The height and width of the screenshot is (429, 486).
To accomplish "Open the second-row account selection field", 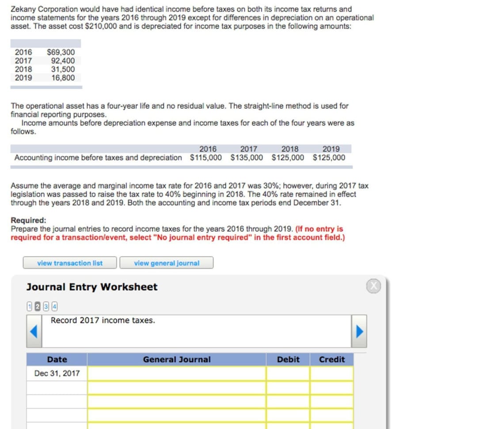I will tap(177, 386).
